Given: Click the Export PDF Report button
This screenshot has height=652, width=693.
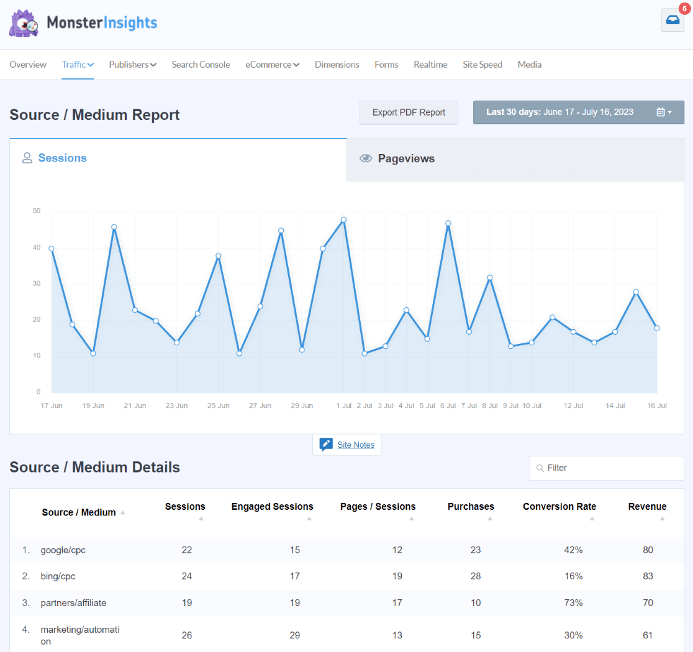Looking at the screenshot, I should tap(408, 112).
